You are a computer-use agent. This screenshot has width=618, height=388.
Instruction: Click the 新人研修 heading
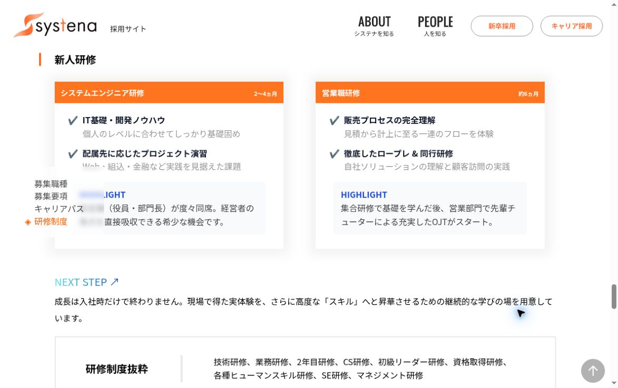(75, 60)
